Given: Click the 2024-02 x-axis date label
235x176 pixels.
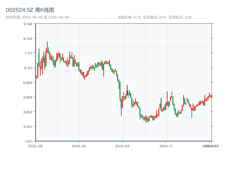Looking at the screenshot, I should coord(122,146).
